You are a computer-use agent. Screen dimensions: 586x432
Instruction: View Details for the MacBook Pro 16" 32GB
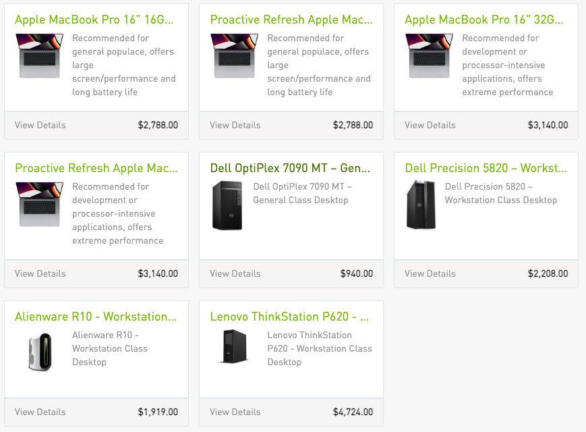[430, 125]
